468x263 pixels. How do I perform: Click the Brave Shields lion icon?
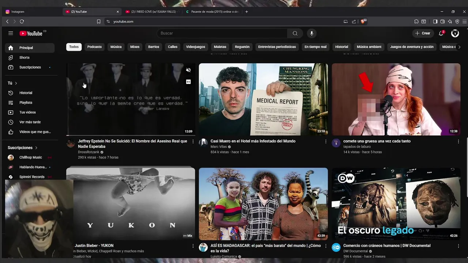363,22
